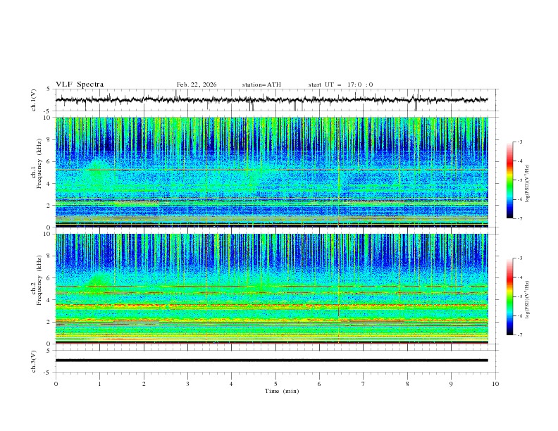Select the "Time (min)" axis label
The width and height of the screenshot is (558, 431).
pos(282,391)
